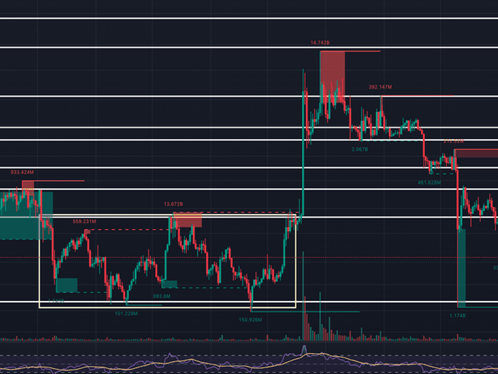Click the tall green demand zone above 1.174B
Viewport: 498px width, 374px height.
click(x=461, y=268)
